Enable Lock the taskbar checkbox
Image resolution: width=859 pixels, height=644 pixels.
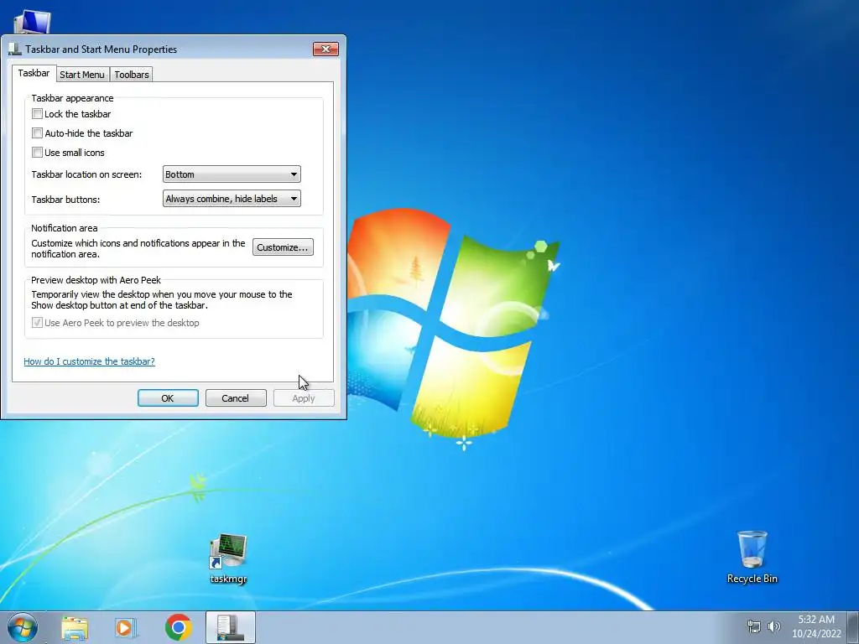37,114
